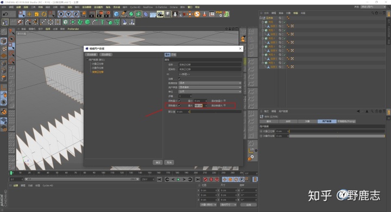Toggle the X axis lock icon
The height and width of the screenshot is (212, 391).
pyautogui.click(x=61, y=14)
